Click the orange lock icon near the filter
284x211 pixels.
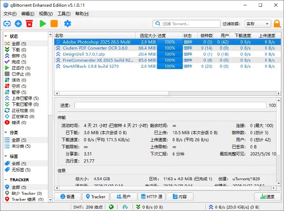click(x=276, y=24)
